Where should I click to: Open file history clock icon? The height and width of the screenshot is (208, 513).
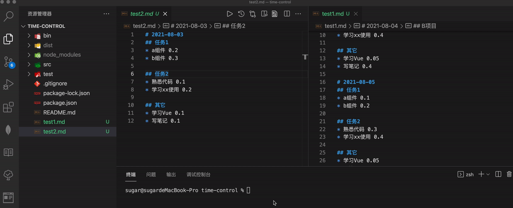coord(241,14)
